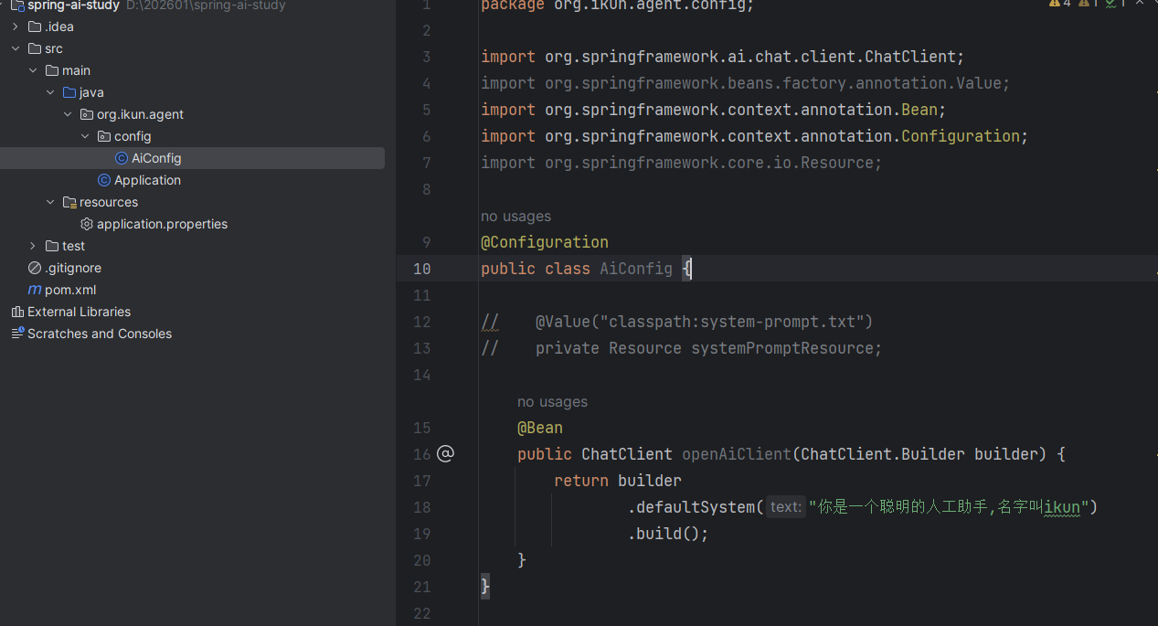This screenshot has height=626, width=1158.
Task: Click the org.ikun.agent package icon
Action: (x=87, y=114)
